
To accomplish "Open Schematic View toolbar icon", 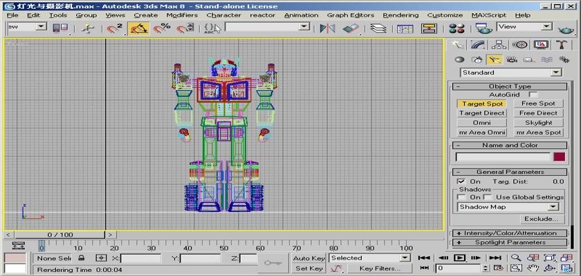I will (429, 28).
